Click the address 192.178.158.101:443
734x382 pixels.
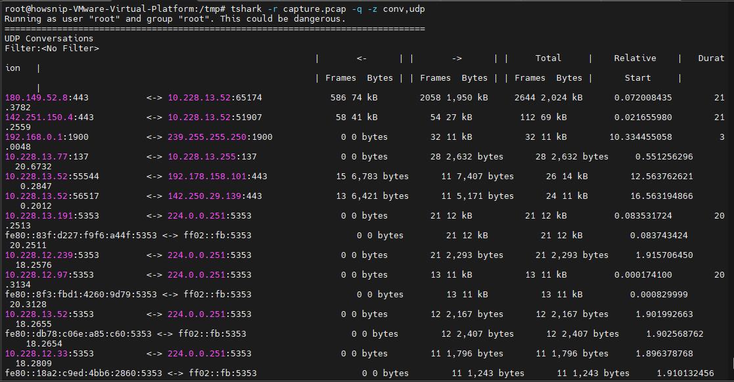coord(218,177)
